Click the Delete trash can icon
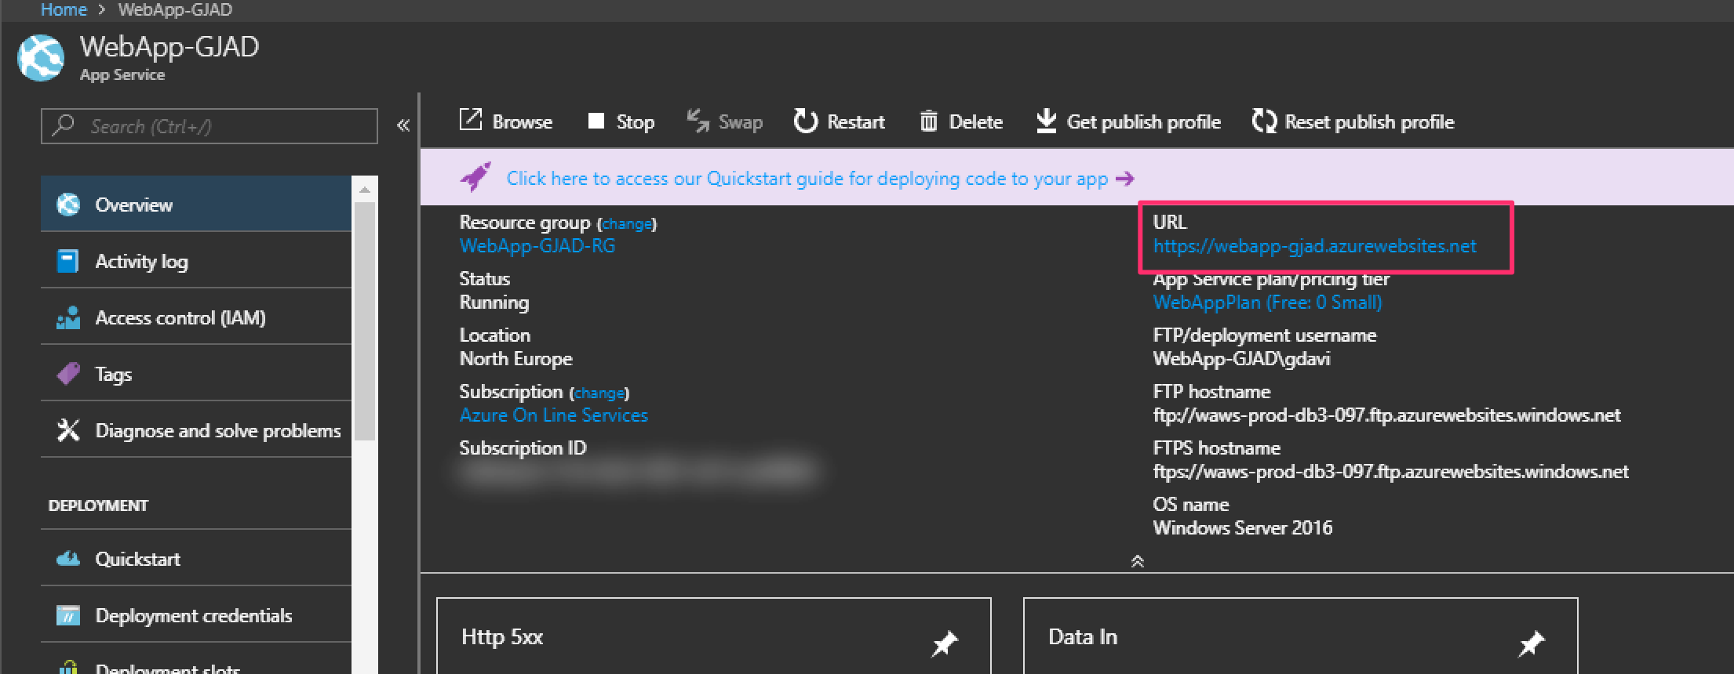The width and height of the screenshot is (1734, 674). click(928, 121)
